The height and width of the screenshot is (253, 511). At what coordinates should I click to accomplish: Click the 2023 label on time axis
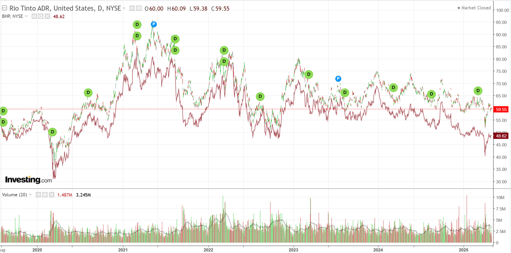coord(293,250)
